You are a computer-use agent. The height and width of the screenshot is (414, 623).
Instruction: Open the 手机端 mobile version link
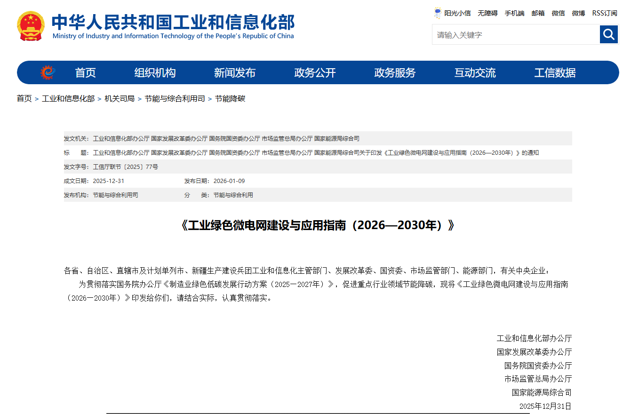tap(514, 13)
